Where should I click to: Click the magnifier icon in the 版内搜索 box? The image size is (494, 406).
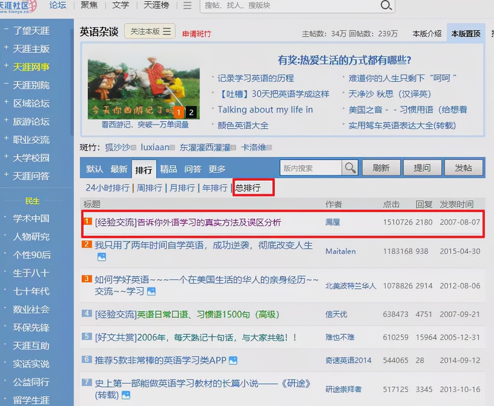click(350, 168)
